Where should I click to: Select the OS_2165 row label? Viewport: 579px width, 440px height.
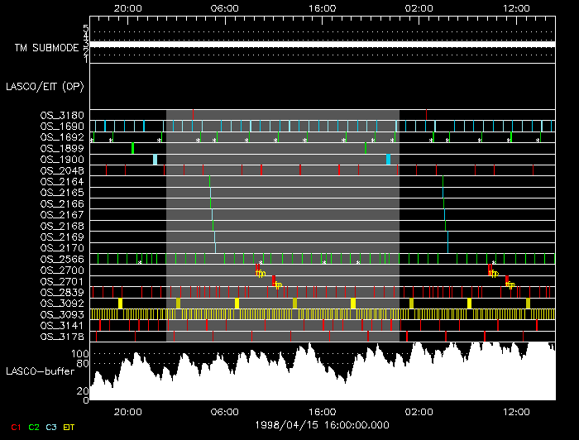tap(62, 193)
